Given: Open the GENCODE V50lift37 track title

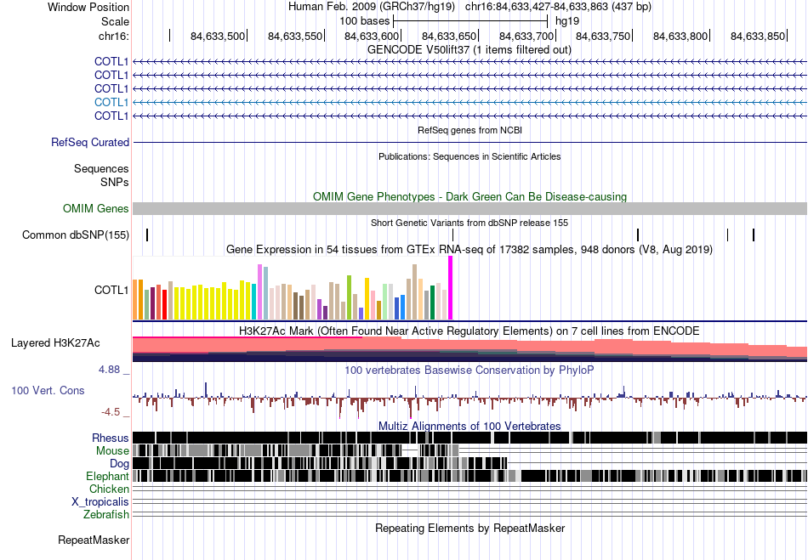Looking at the screenshot, I should 469,50.
